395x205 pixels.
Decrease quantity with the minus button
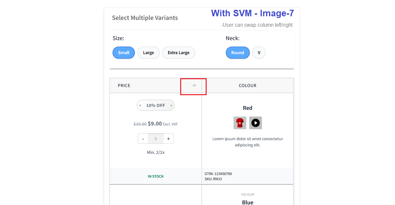point(143,139)
